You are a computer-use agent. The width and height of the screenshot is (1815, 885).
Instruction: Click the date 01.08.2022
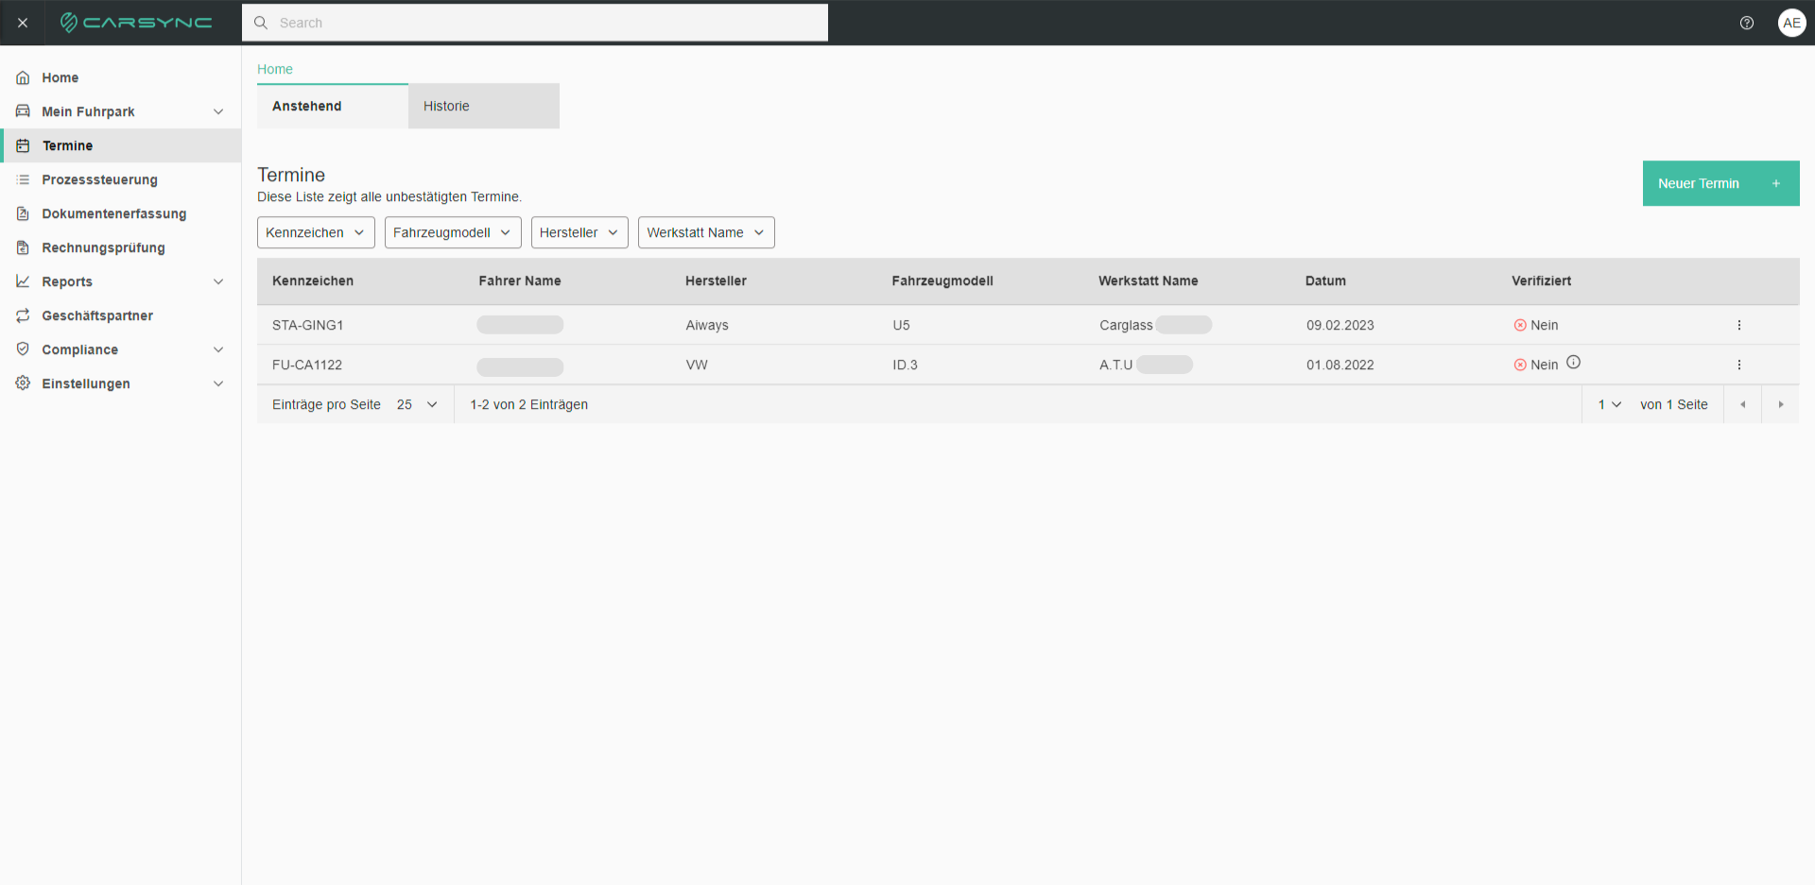pos(1340,365)
